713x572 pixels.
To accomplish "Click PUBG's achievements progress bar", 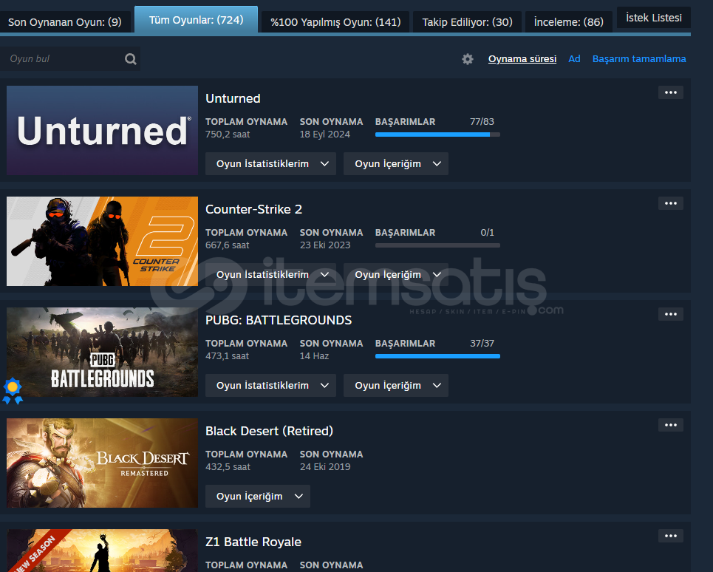I will point(437,356).
